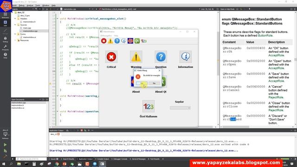Expand the Resources folder

tap(15, 40)
